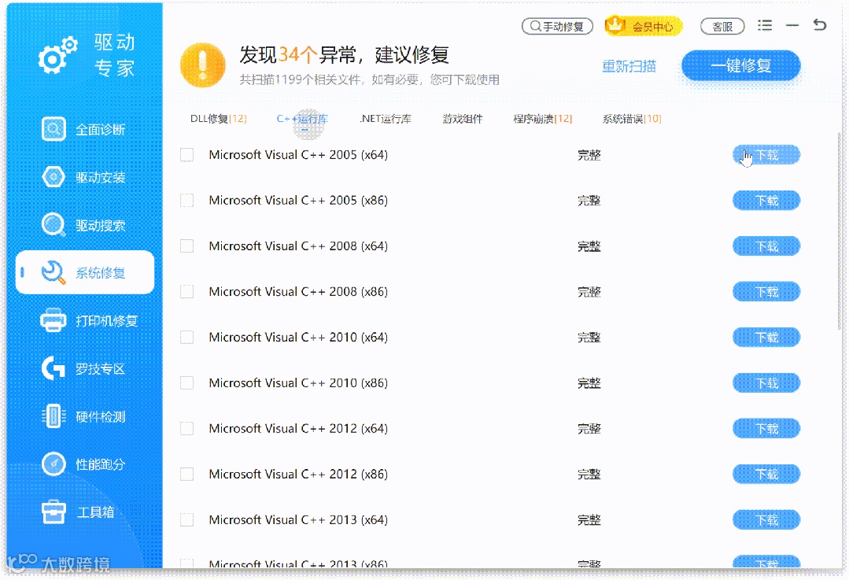Minimize the window with the dash icon
This screenshot has width=849, height=580.
coord(792,25)
